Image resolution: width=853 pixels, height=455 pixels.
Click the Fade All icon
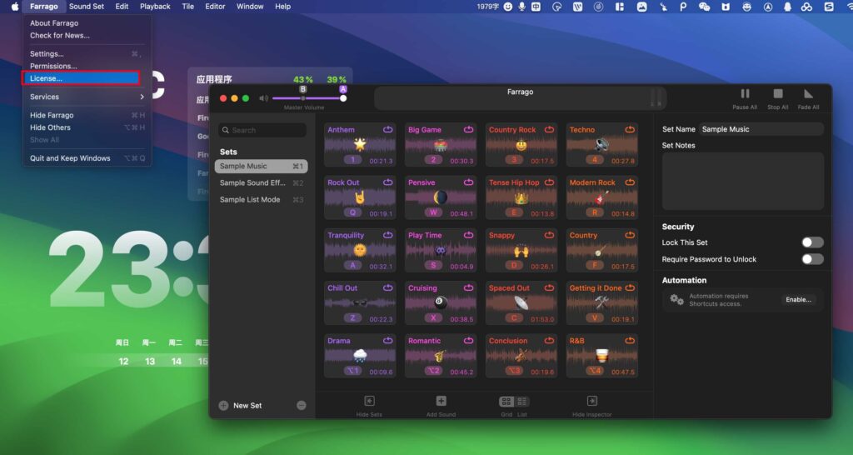[808, 93]
